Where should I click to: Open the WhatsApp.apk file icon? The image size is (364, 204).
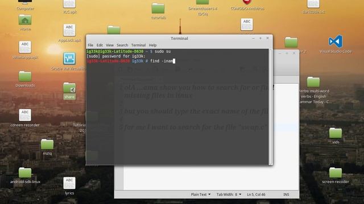(25, 47)
